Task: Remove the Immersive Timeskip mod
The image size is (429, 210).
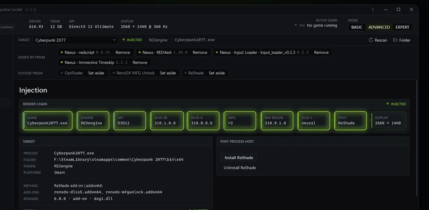Action: [140, 63]
